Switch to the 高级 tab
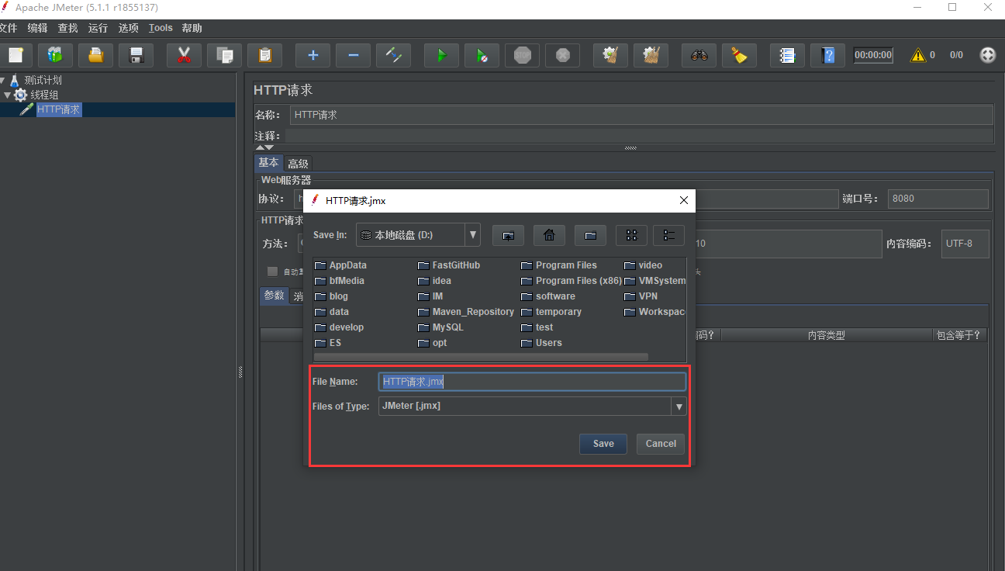Screen dimensions: 1005x571 [298, 164]
